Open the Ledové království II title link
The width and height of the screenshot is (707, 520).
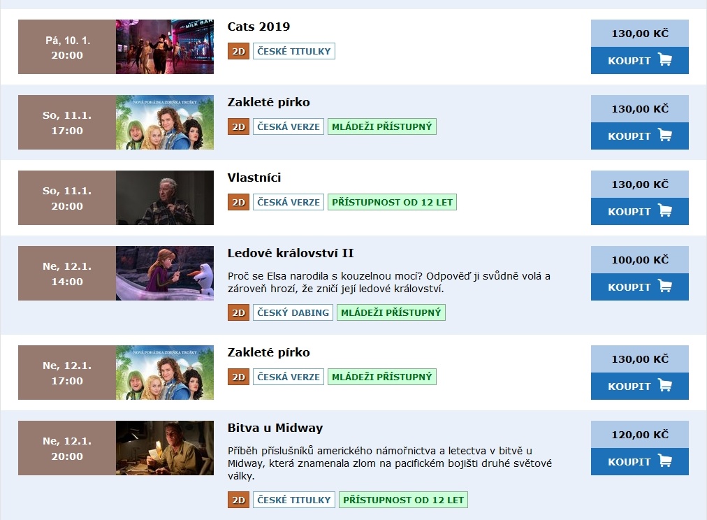point(291,253)
